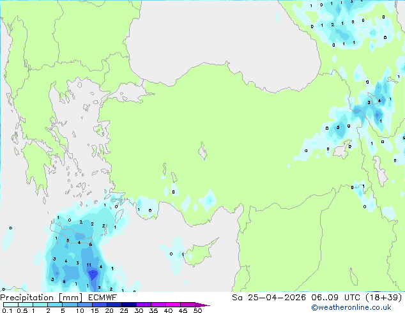Click the 0.5–1 mm legend color swatch
This screenshot has width=405, height=313.
point(26,305)
